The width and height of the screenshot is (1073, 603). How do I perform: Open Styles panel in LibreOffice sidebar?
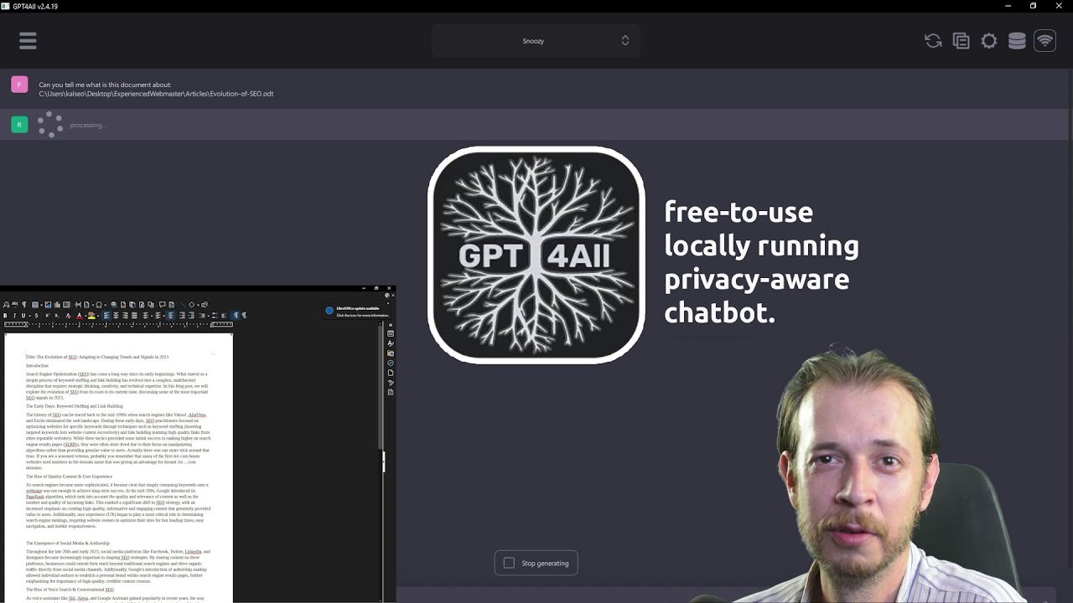coord(391,343)
